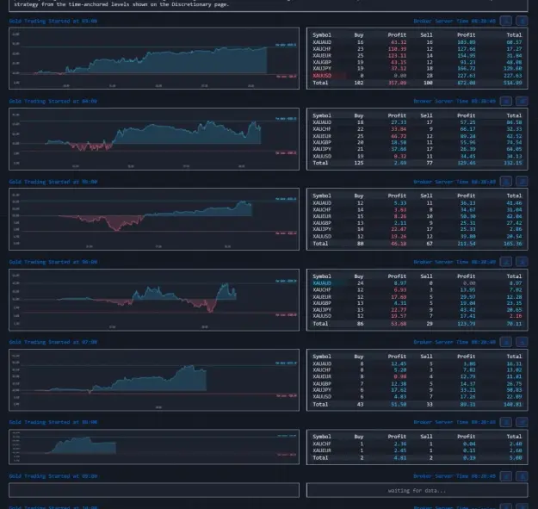Click the profit chart for 08:00 gold trading
This screenshot has width=538, height=509.
(154, 447)
